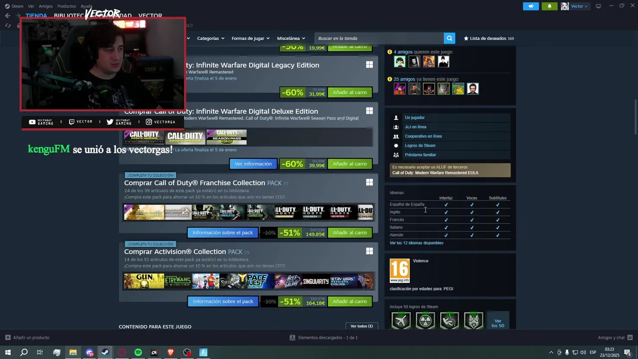The height and width of the screenshot is (359, 638).
Task: Open the green notifications bell
Action: click(549, 6)
